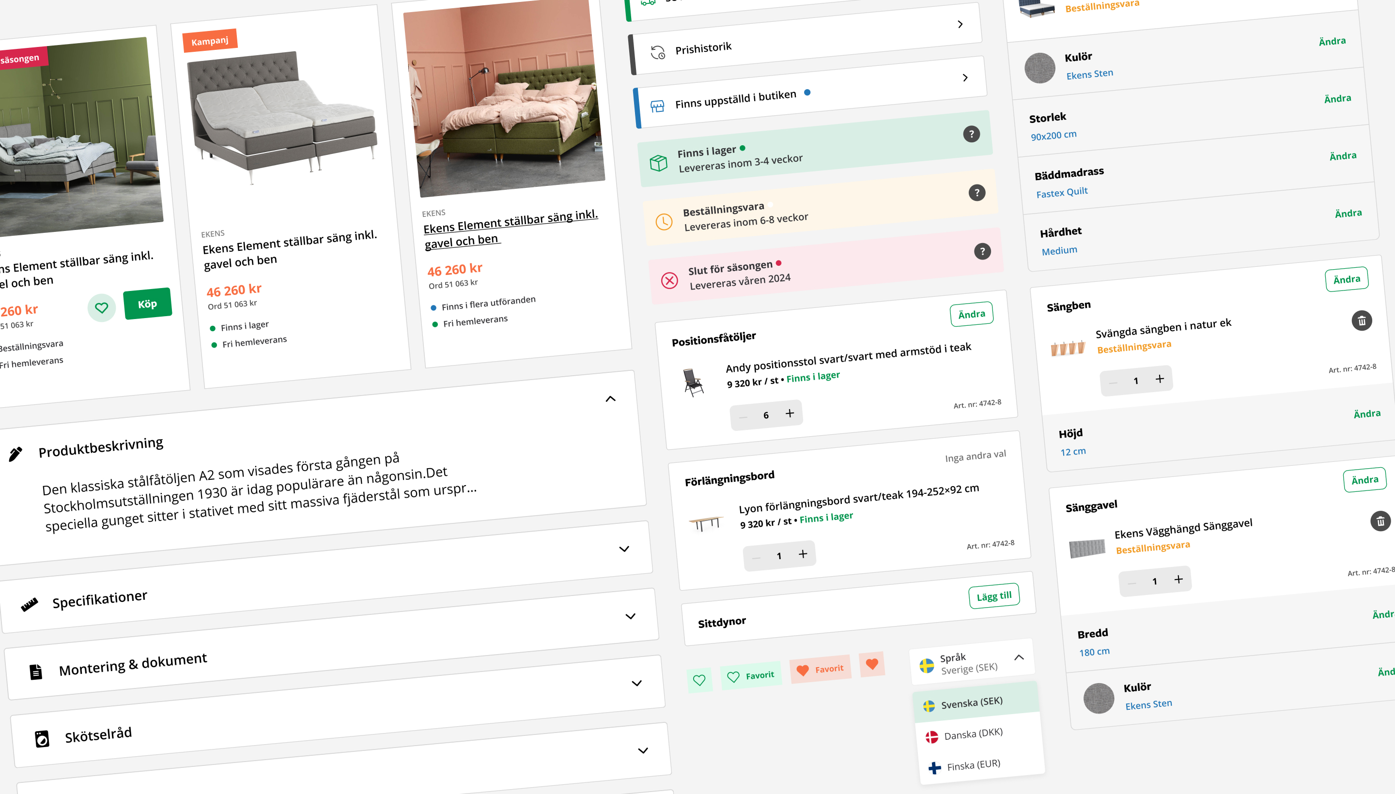
Task: Click the heart favorite icon beside Köp
Action: click(101, 308)
